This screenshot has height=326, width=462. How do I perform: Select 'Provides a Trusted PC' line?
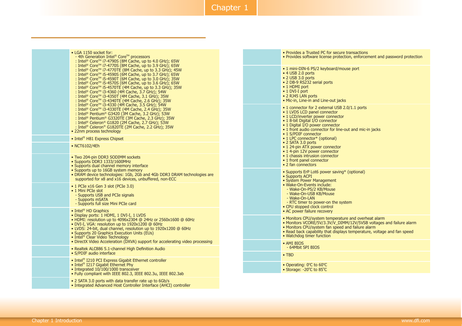(x=325, y=53)
